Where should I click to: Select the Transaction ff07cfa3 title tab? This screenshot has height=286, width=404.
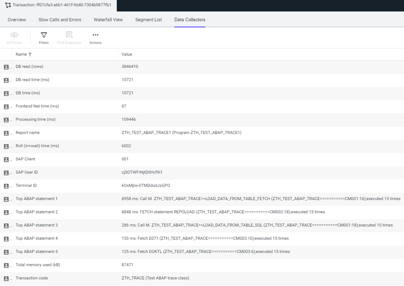(x=58, y=5)
